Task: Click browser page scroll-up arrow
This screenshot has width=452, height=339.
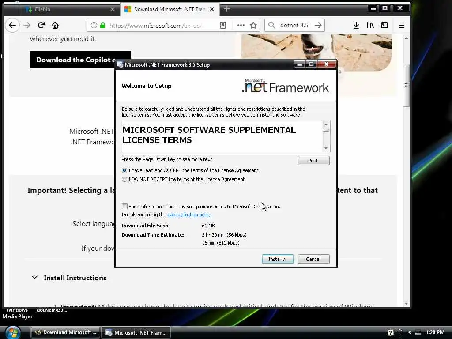Action: coord(406,38)
